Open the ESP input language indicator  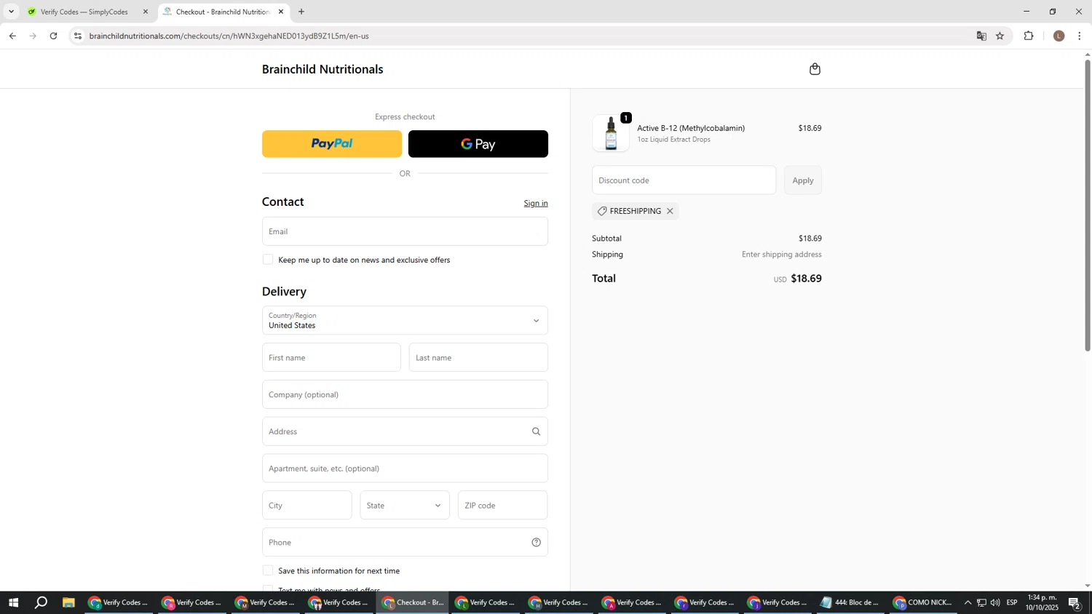(x=1012, y=602)
